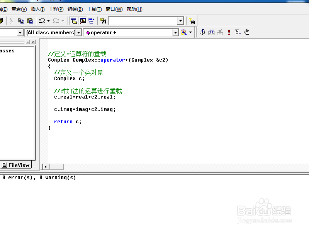
Task: Click the 'operator' keyword in the function header
Action: tap(113, 60)
